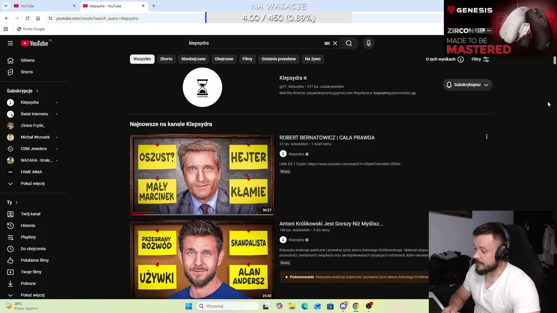Image resolution: width=557 pixels, height=313 pixels.
Task: Click the browser address bar URL
Action: click(97, 18)
